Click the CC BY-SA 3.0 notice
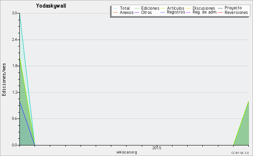 240,153
